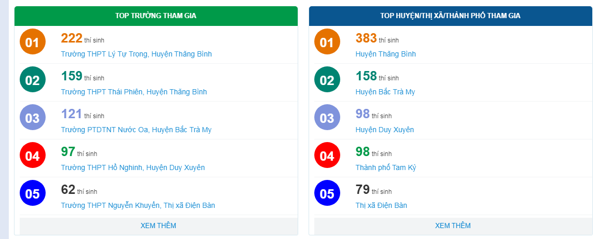Open Trường THPT Hồ Nghinh link
599x239 pixels.
[133, 167]
